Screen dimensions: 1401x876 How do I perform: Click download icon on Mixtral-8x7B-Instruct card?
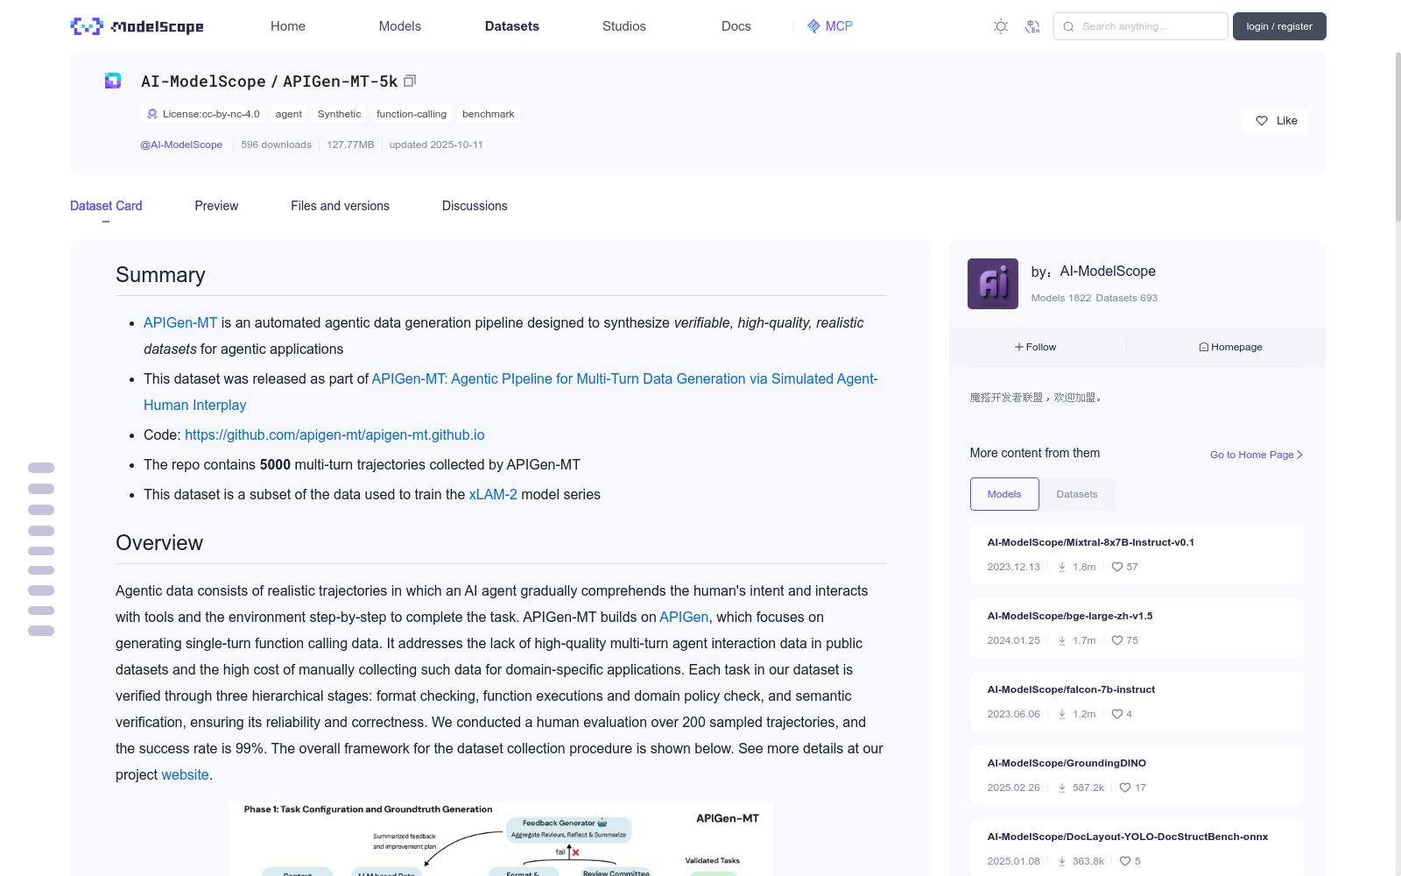(x=1062, y=567)
